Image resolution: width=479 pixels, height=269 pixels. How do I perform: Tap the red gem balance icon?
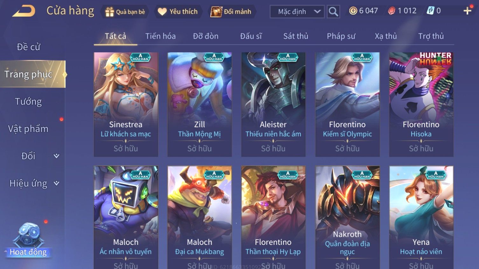392,11
